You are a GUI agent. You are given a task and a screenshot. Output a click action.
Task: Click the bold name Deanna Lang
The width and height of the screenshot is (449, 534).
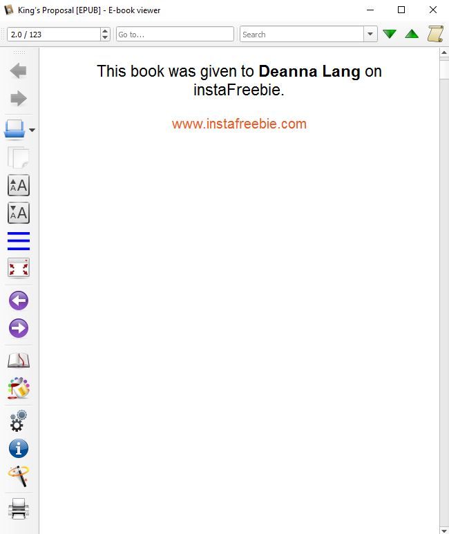309,72
